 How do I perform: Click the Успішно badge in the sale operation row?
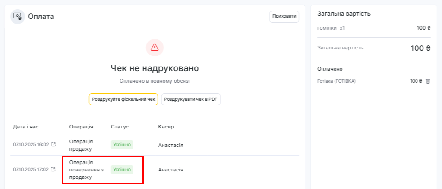tap(121, 145)
